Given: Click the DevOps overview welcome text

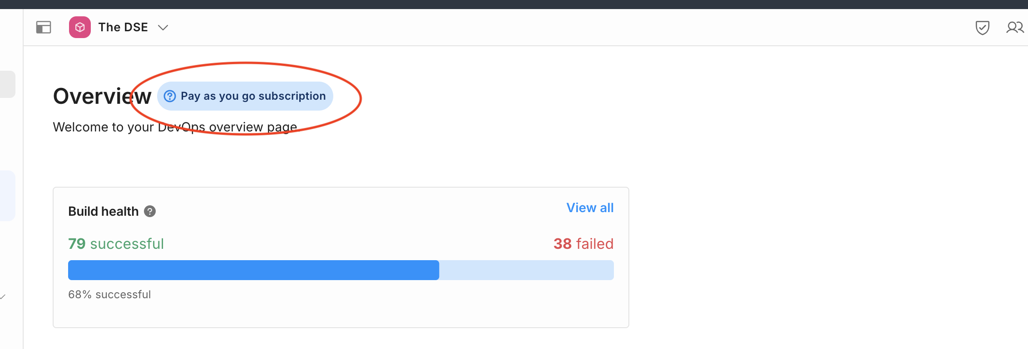Looking at the screenshot, I should 175,127.
